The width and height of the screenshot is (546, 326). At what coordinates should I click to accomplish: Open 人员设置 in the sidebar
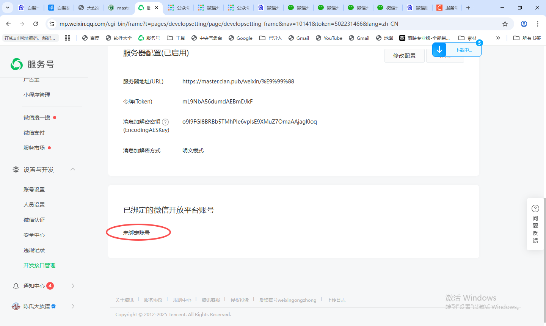pyautogui.click(x=34, y=205)
